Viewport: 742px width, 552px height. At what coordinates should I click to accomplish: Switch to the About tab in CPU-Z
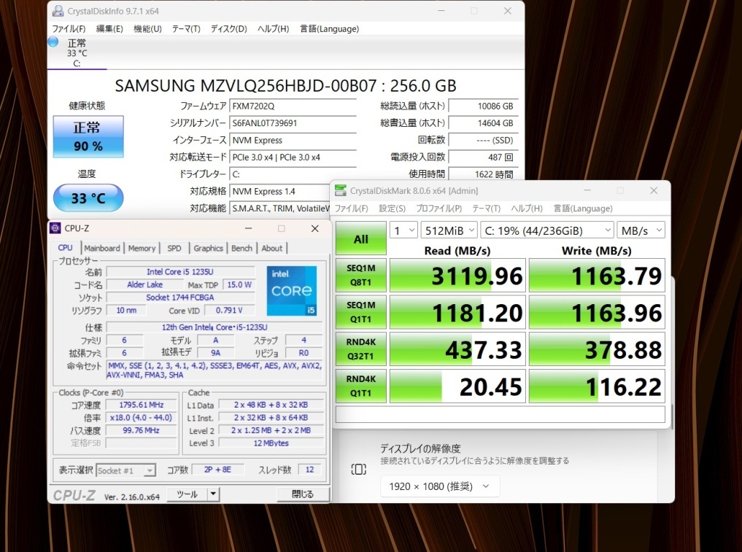click(272, 249)
